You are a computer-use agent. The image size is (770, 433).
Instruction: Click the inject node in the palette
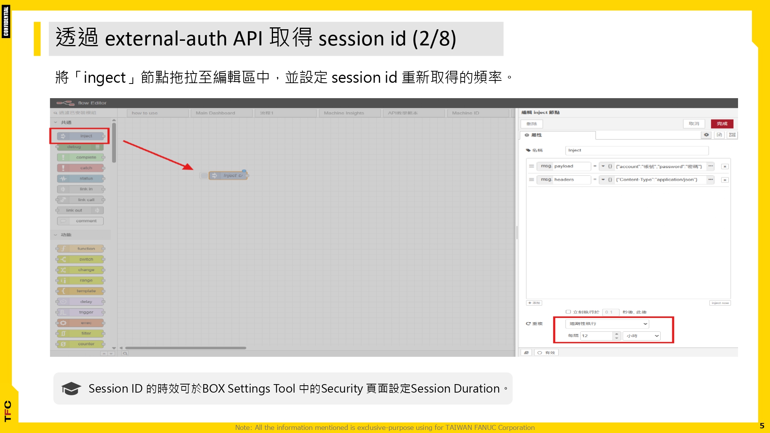tap(80, 136)
